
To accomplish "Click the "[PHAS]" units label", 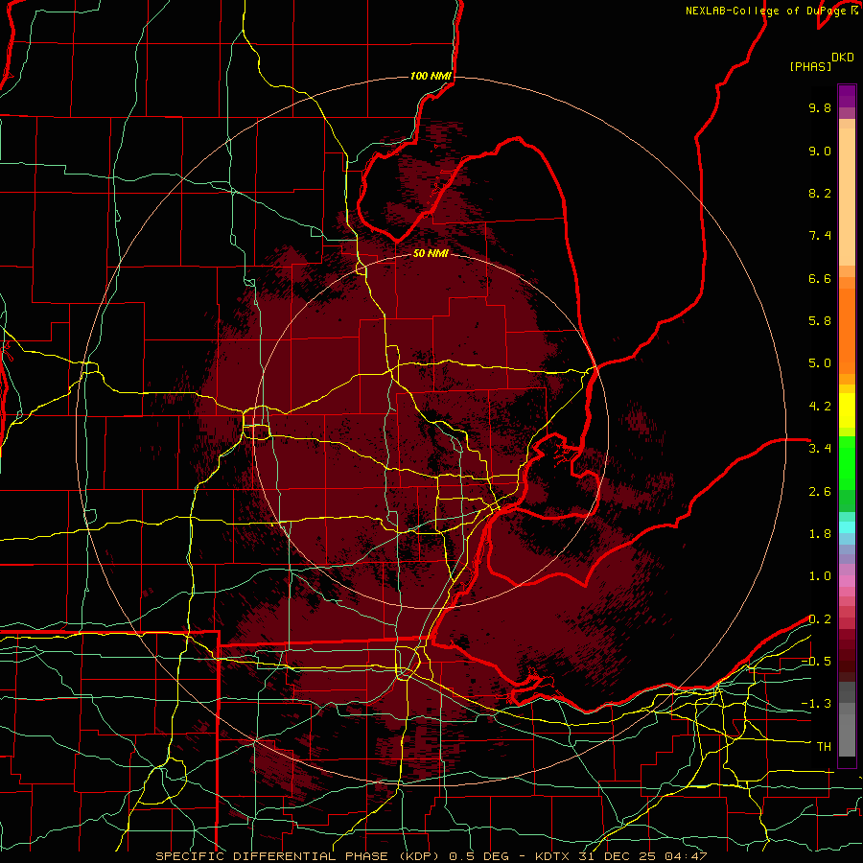I will coord(810,66).
